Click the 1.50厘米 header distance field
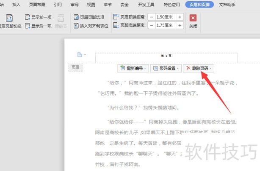 (x=165, y=17)
